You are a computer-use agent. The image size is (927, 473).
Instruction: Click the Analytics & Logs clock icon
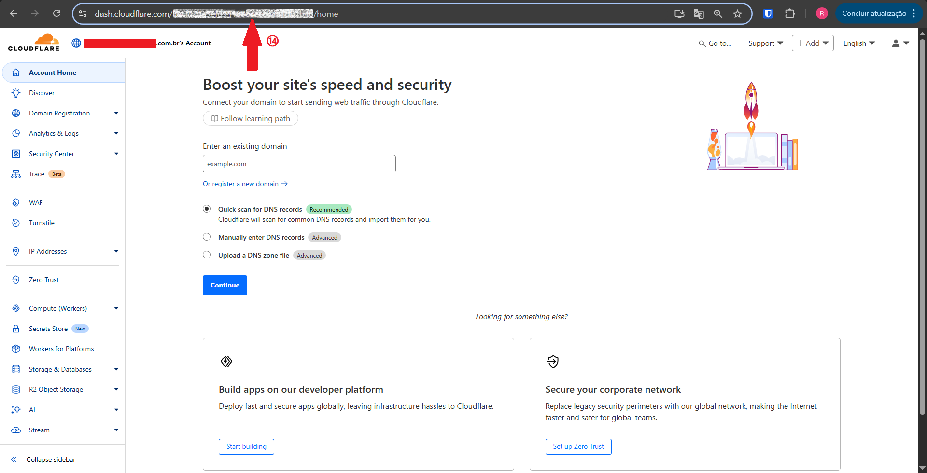(16, 133)
